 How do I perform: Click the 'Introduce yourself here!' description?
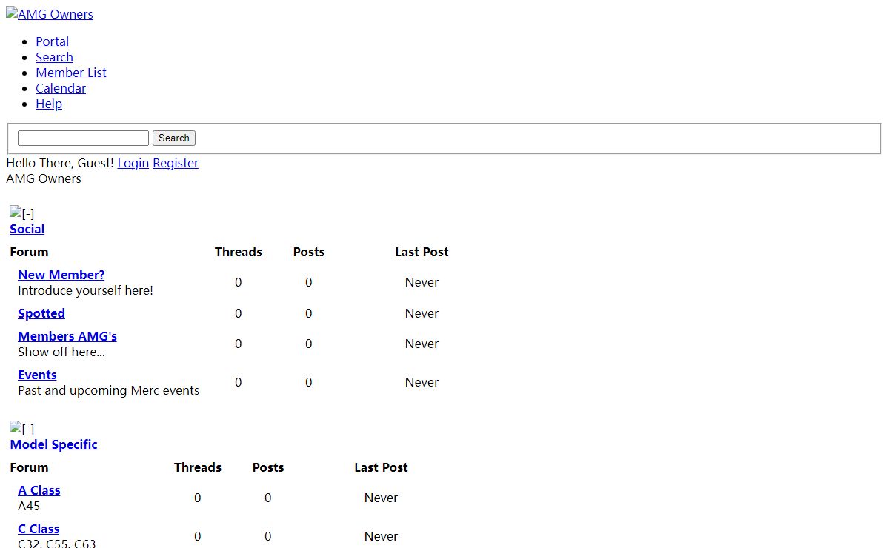(x=85, y=290)
